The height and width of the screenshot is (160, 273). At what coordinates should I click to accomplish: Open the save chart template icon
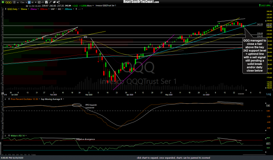46,2
